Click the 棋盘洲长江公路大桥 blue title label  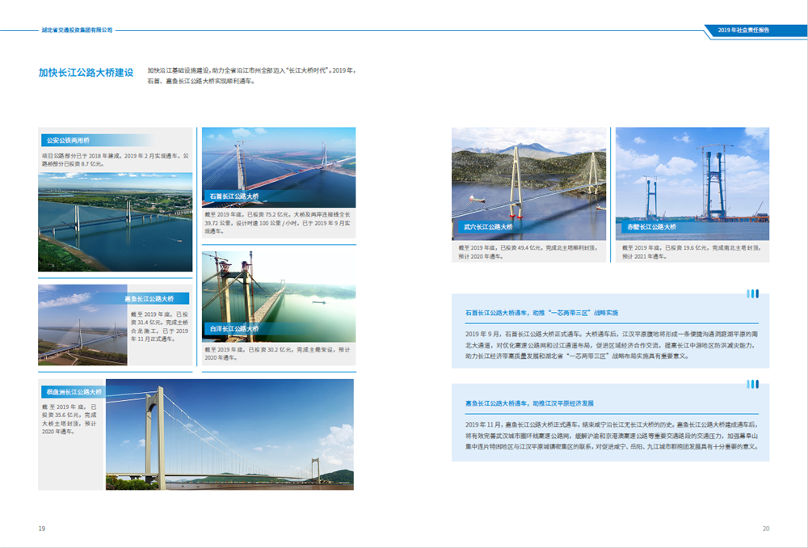(74, 392)
